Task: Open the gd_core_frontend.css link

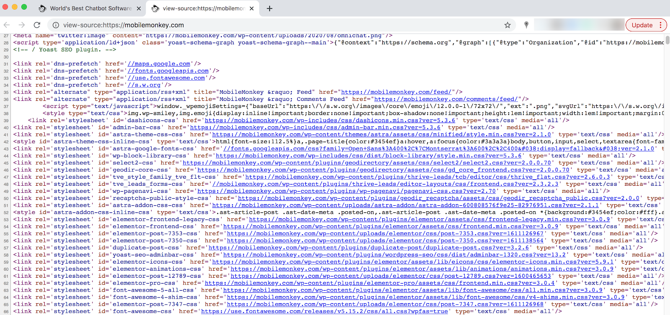Action: [x=384, y=170]
